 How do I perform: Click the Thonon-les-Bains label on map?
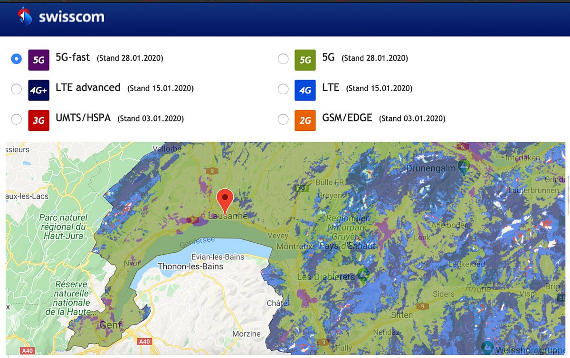(x=190, y=266)
